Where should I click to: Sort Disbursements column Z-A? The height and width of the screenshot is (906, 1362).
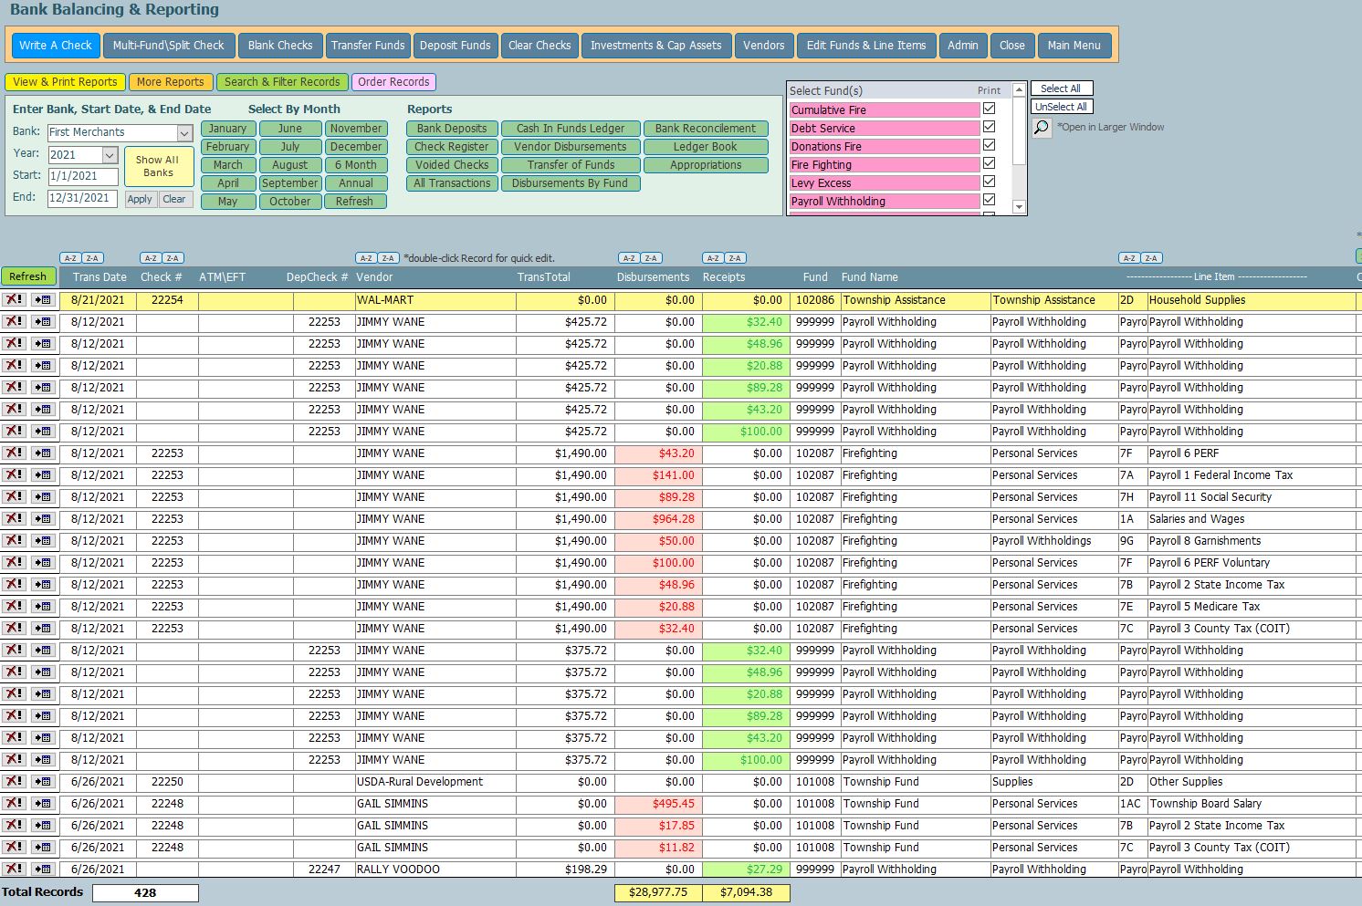651,258
